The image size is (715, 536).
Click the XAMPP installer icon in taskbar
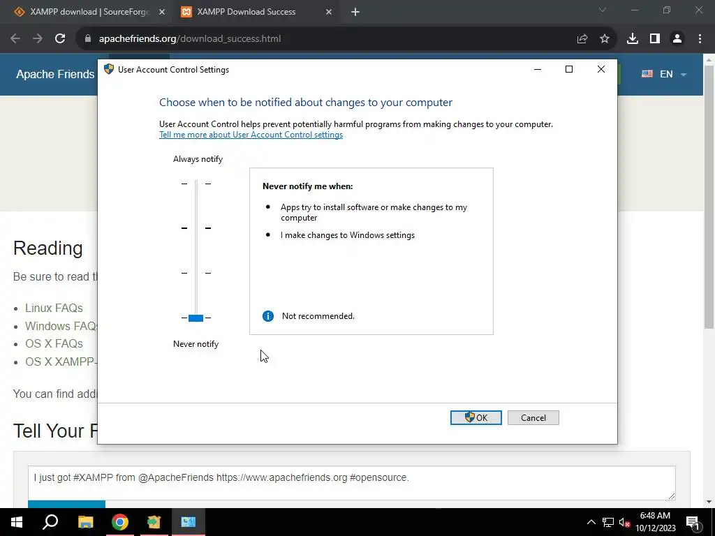(154, 522)
